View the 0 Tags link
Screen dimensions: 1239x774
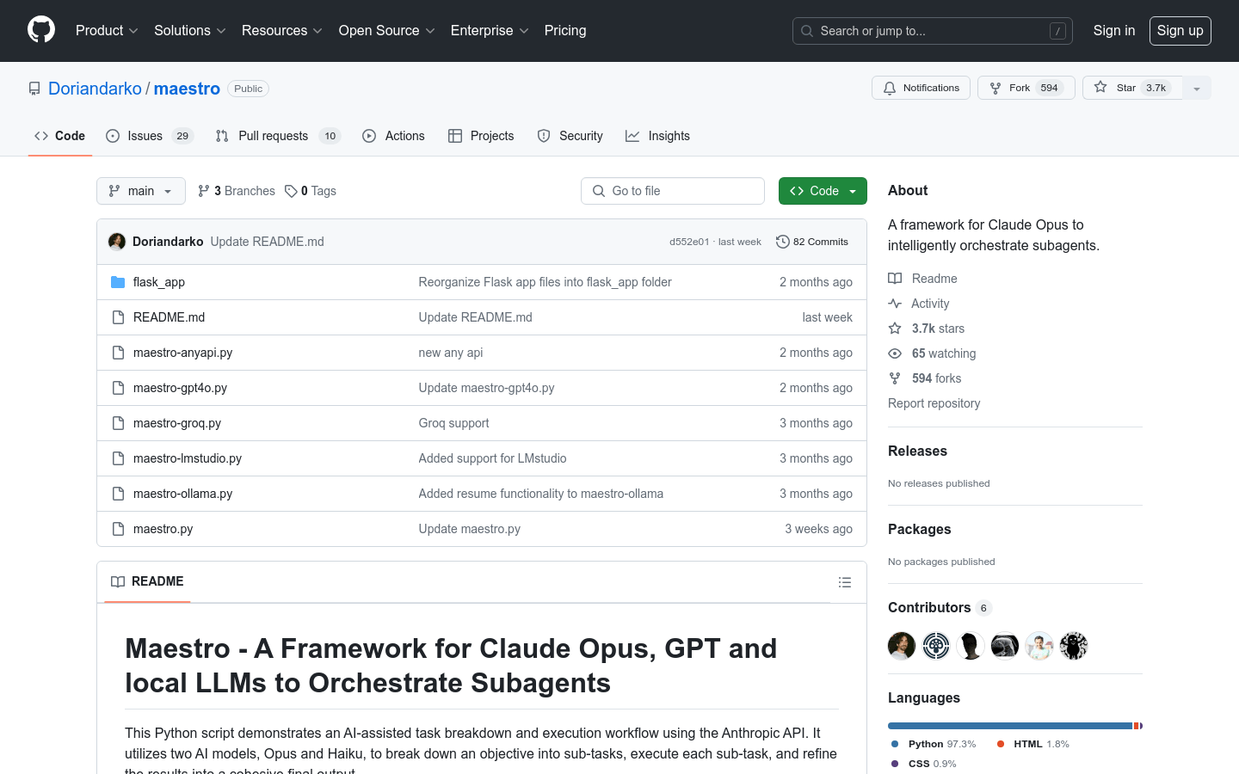(311, 191)
